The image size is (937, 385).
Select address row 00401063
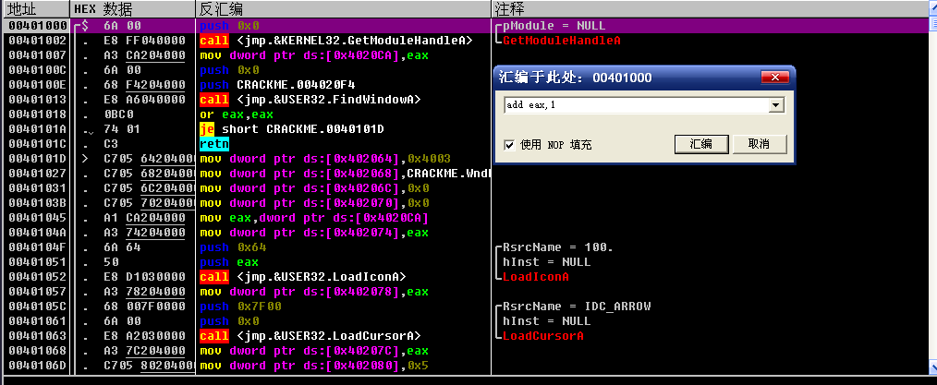(x=35, y=335)
